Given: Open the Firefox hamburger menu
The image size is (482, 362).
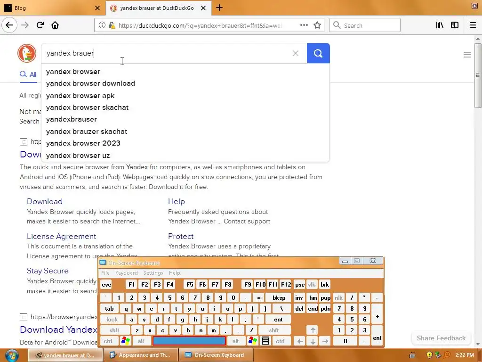Looking at the screenshot, I should click(473, 25).
